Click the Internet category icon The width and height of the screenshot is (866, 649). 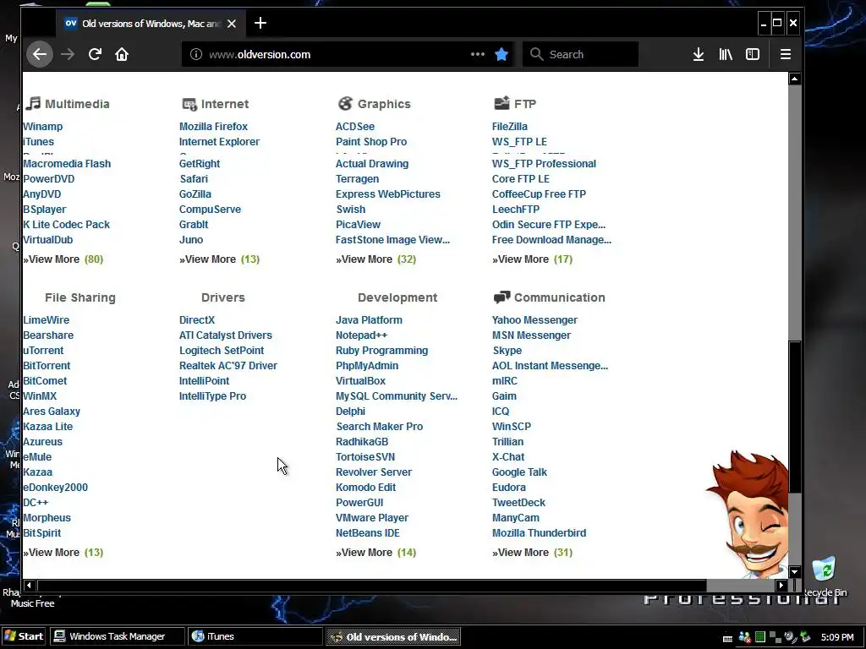click(x=189, y=104)
